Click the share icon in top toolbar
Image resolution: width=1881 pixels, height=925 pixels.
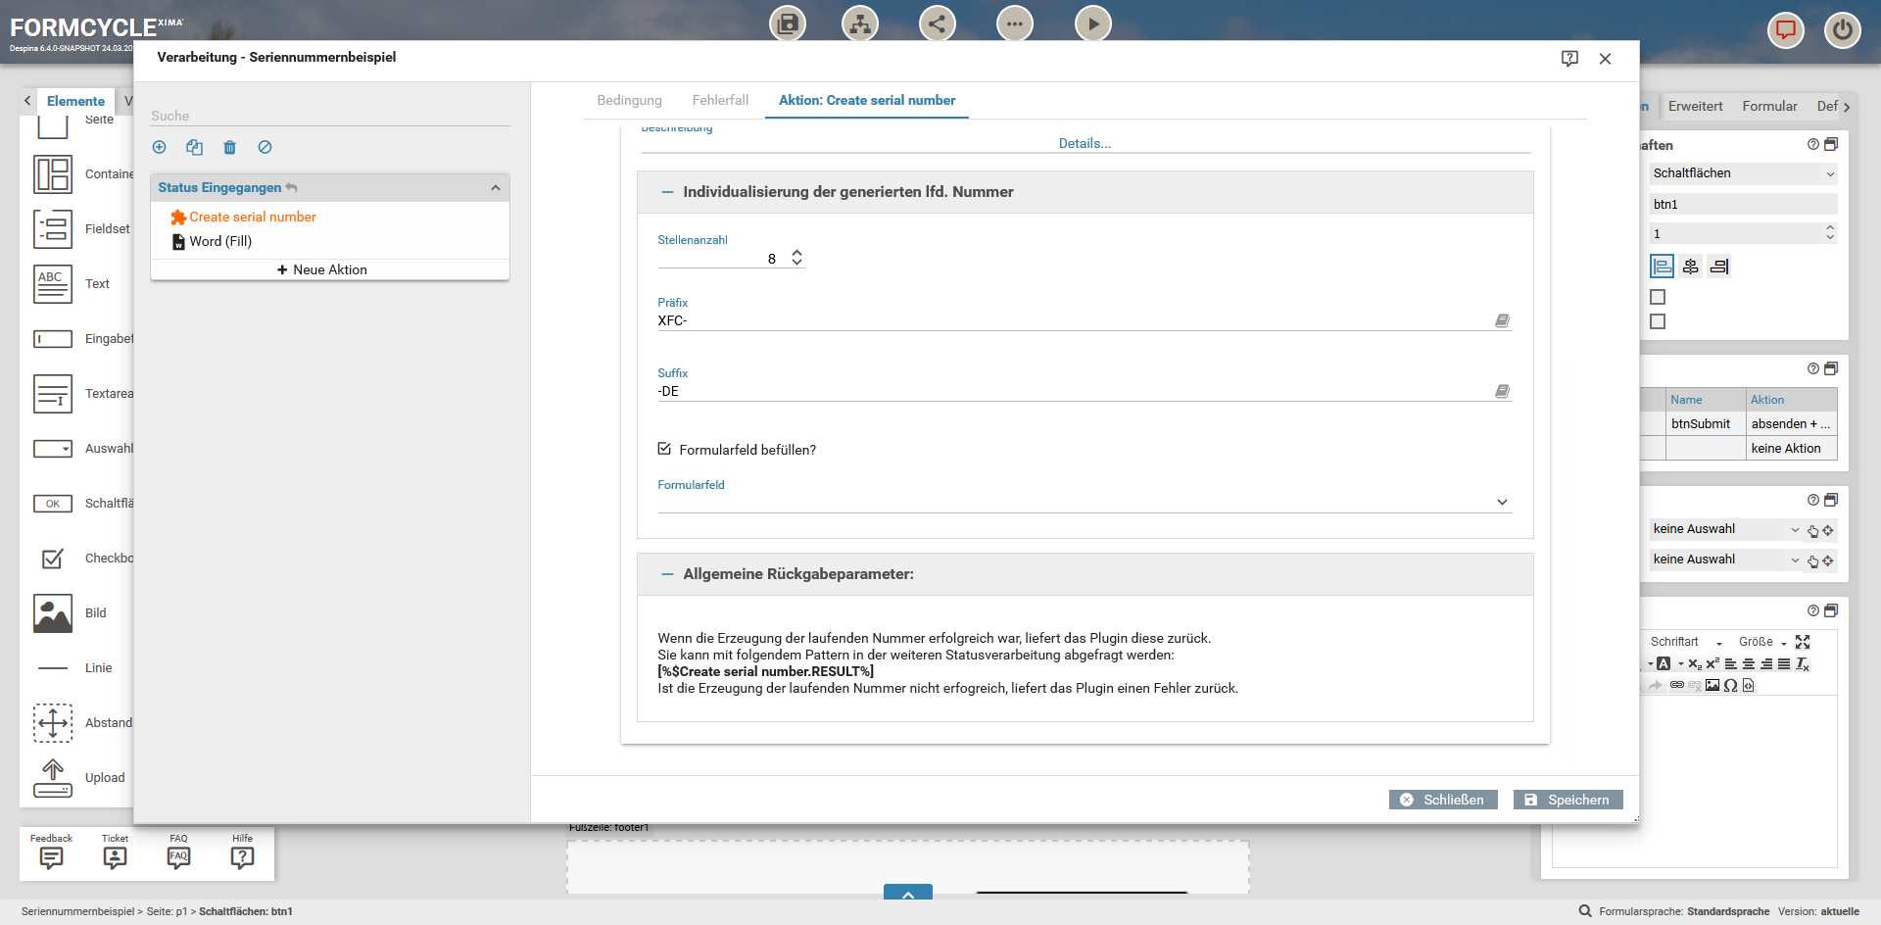tap(937, 24)
